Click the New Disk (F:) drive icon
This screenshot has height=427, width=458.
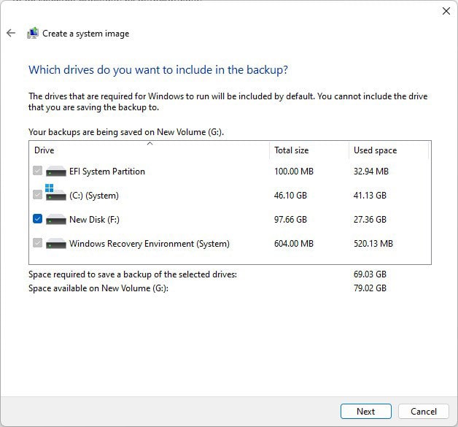pos(56,220)
